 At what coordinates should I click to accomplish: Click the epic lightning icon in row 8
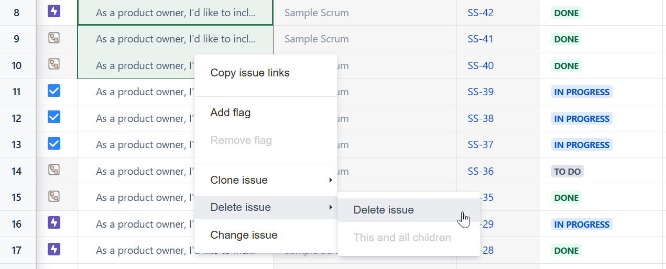(54, 11)
